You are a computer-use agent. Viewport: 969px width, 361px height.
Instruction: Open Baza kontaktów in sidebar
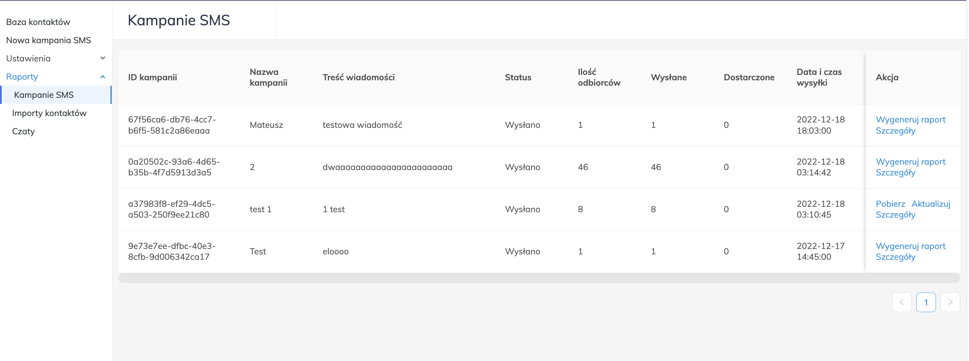pos(38,22)
